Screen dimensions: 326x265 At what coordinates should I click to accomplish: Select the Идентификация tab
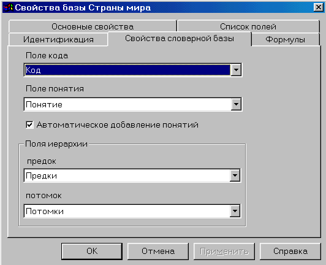(58, 39)
